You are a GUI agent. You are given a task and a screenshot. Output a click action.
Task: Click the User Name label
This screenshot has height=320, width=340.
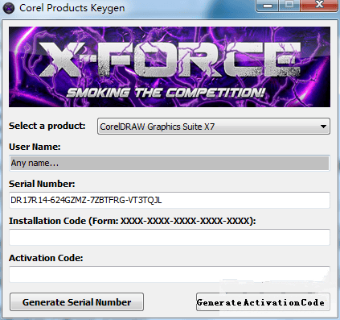click(35, 147)
